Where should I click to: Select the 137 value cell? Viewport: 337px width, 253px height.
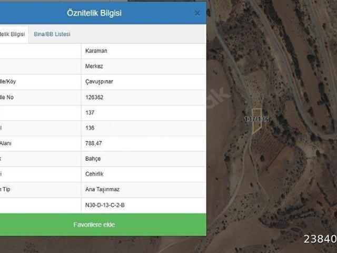click(x=144, y=113)
